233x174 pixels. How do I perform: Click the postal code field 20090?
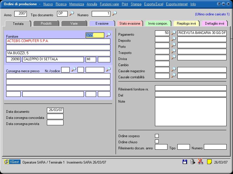click(x=13, y=59)
